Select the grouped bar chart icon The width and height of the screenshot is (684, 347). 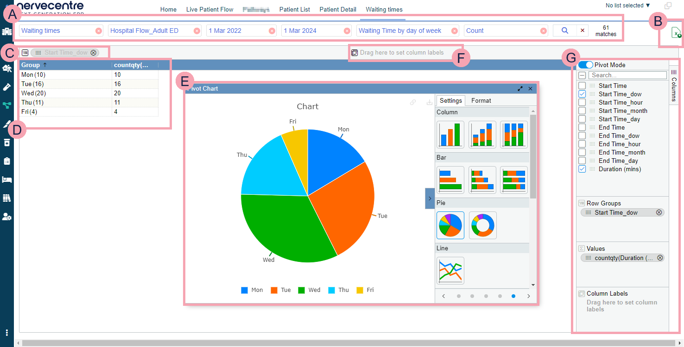(x=450, y=180)
